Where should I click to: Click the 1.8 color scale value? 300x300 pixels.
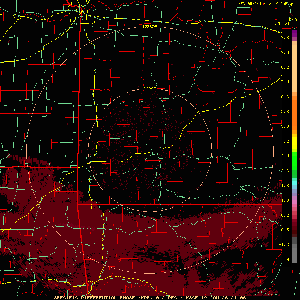pos(285,186)
